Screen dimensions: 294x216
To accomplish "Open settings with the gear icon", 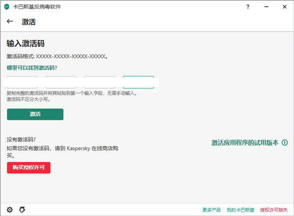I will click(10, 210).
